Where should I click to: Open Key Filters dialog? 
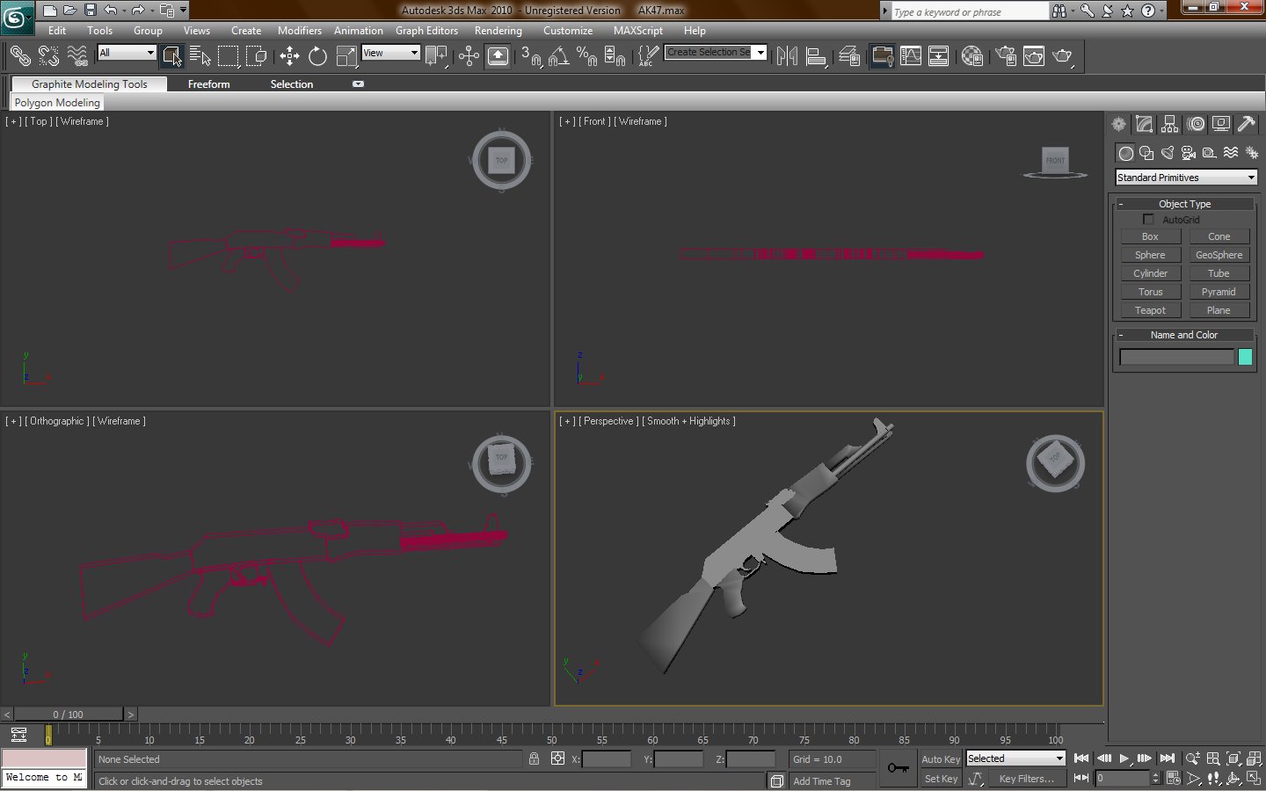[1026, 779]
